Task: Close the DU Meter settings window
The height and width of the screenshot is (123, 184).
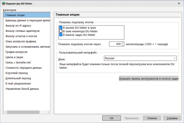Action: (x=178, y=3)
